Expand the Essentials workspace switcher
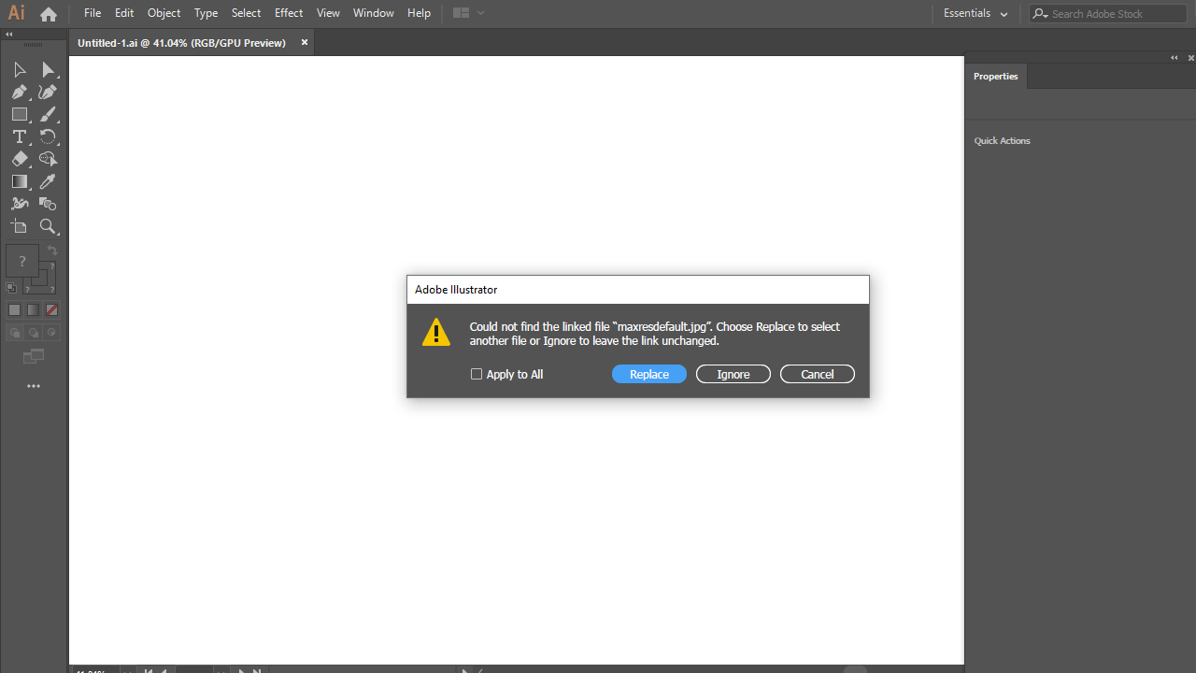The image size is (1196, 673). 975,13
